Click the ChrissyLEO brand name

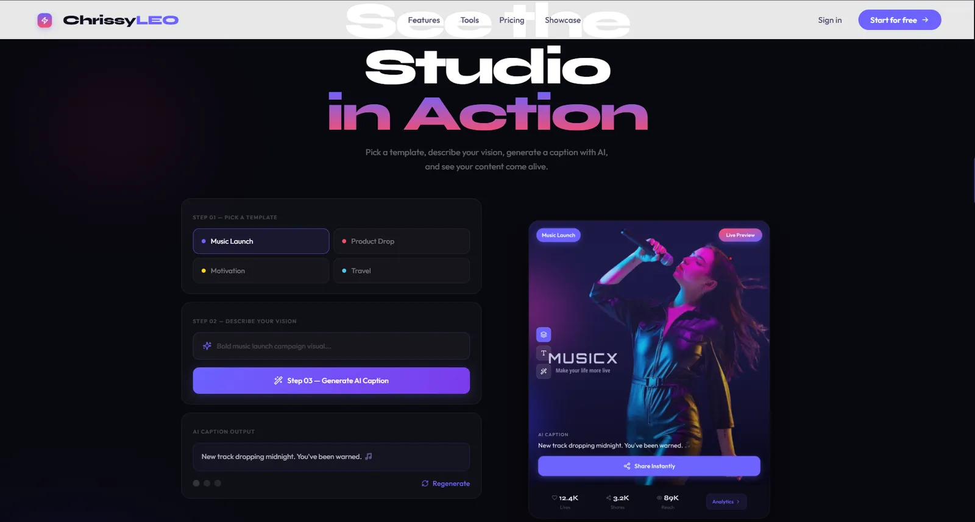click(121, 20)
